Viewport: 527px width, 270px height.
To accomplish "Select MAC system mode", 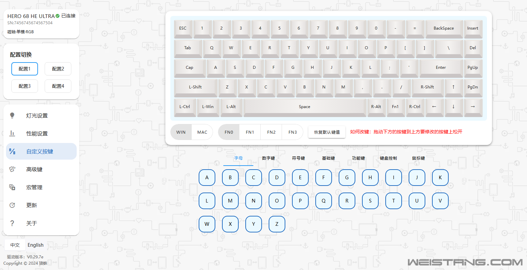I will pyautogui.click(x=202, y=132).
